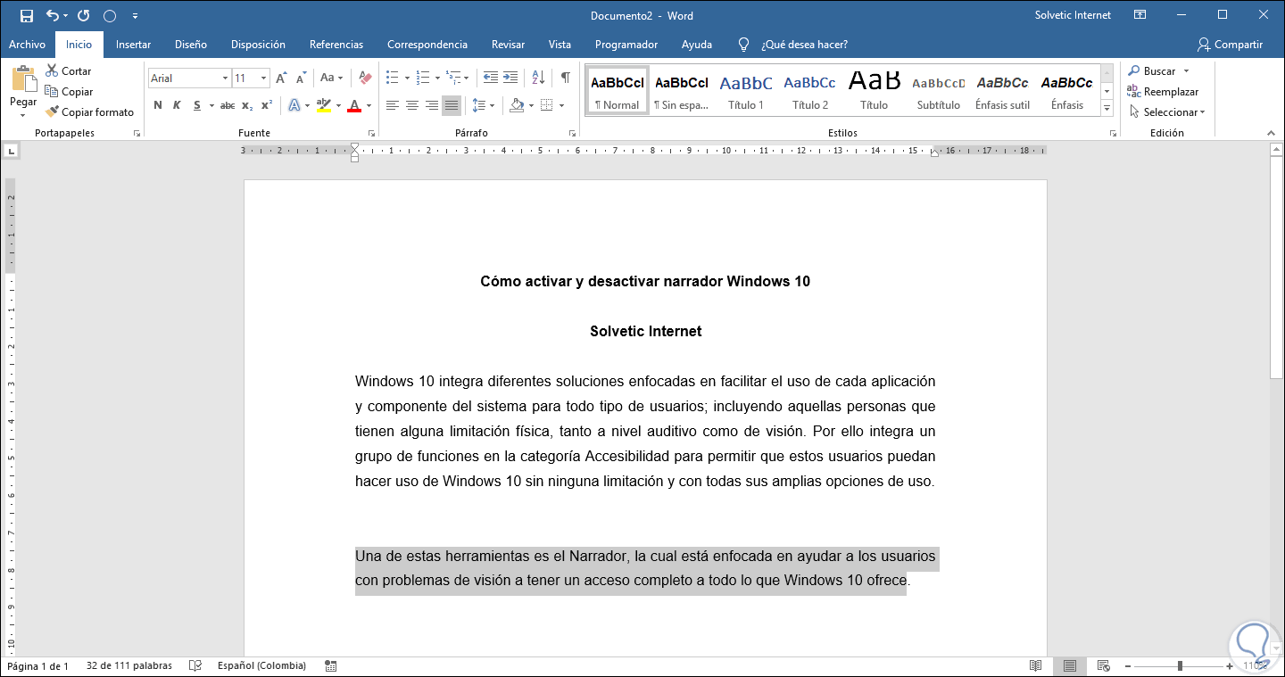Copy the selection using Copiar

click(69, 92)
